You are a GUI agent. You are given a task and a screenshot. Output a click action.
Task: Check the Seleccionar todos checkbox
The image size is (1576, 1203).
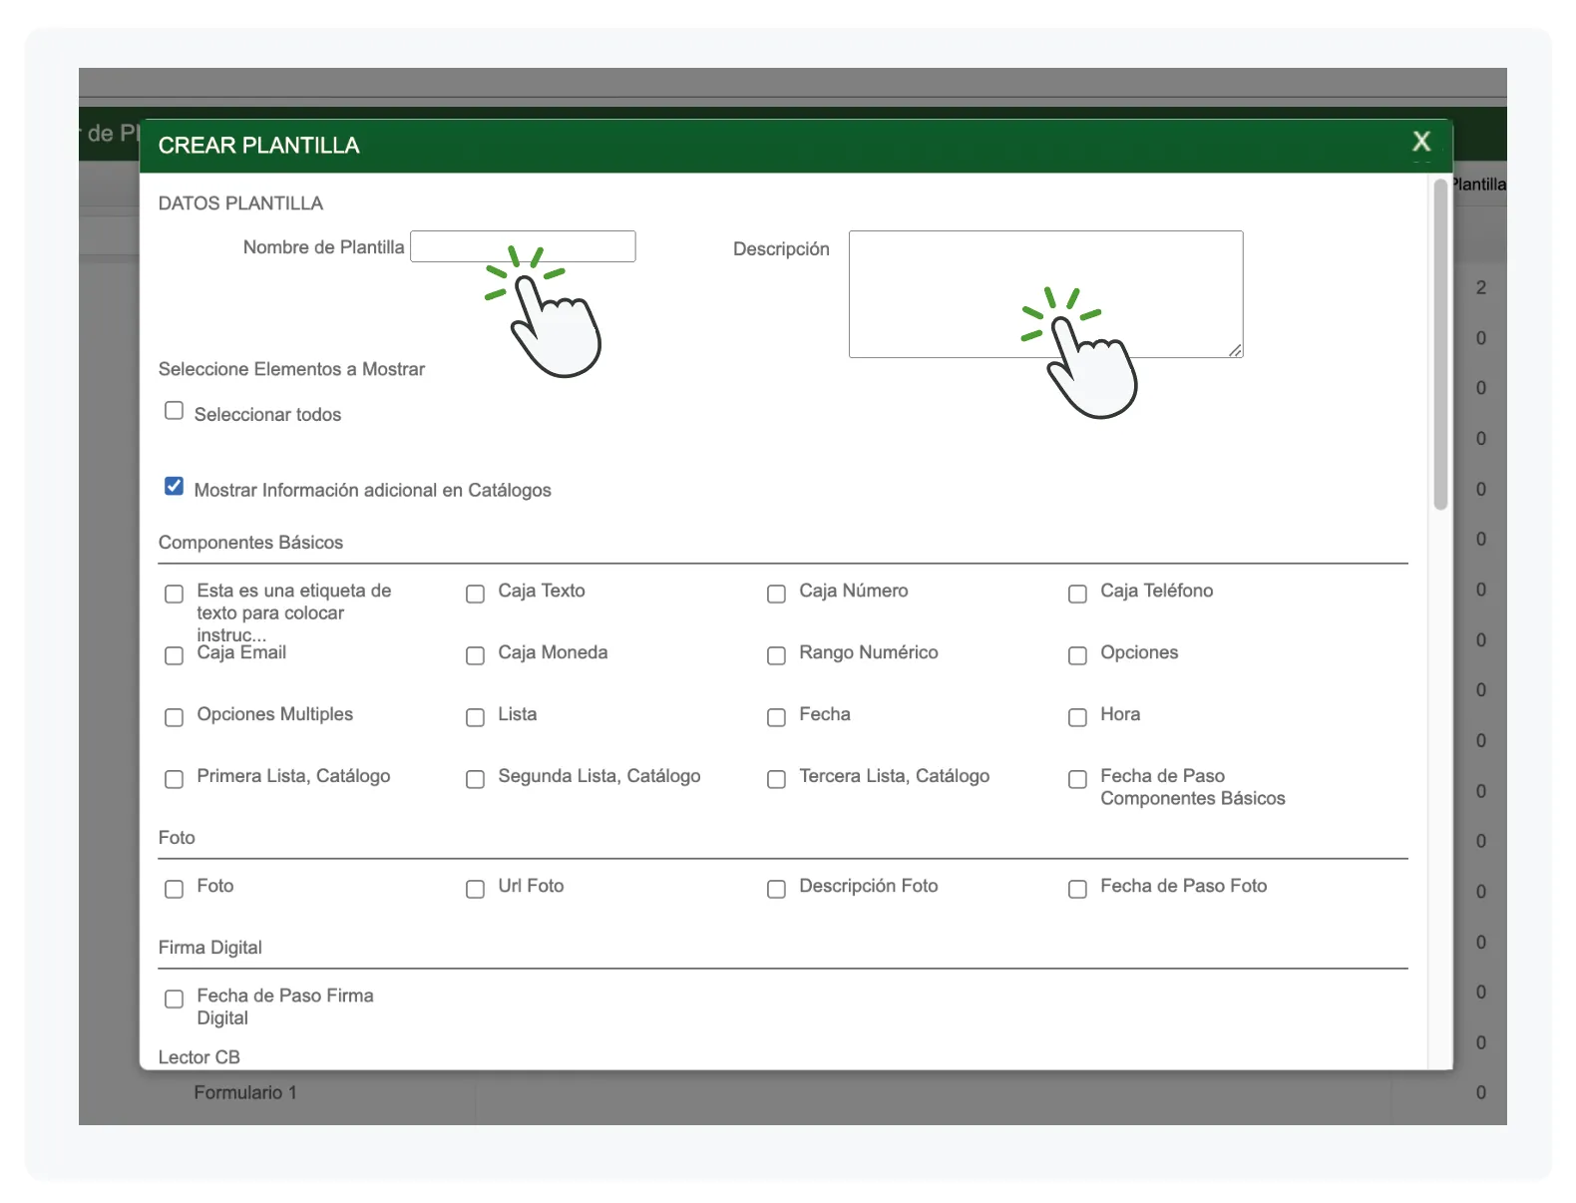pyautogui.click(x=174, y=411)
